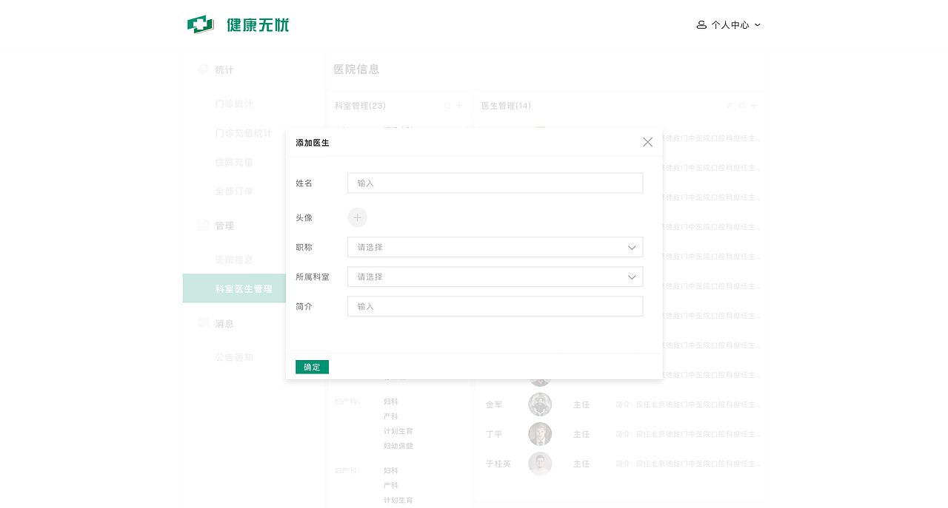948x508 pixels.
Task: Click plus icon to add doctor in 医生管理
Action: coord(754,105)
